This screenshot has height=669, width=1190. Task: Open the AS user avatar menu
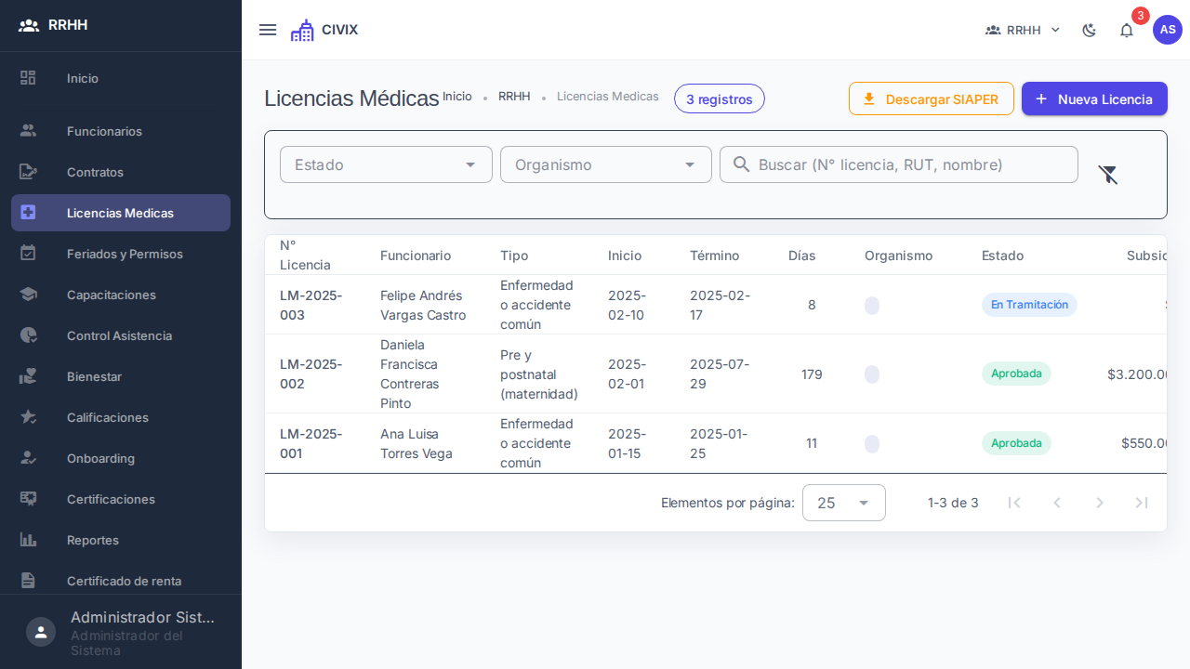tap(1168, 30)
